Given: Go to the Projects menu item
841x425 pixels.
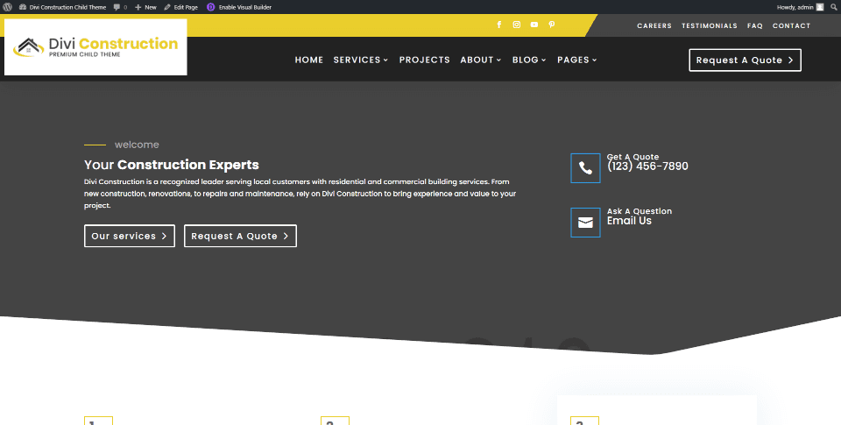Looking at the screenshot, I should (425, 60).
